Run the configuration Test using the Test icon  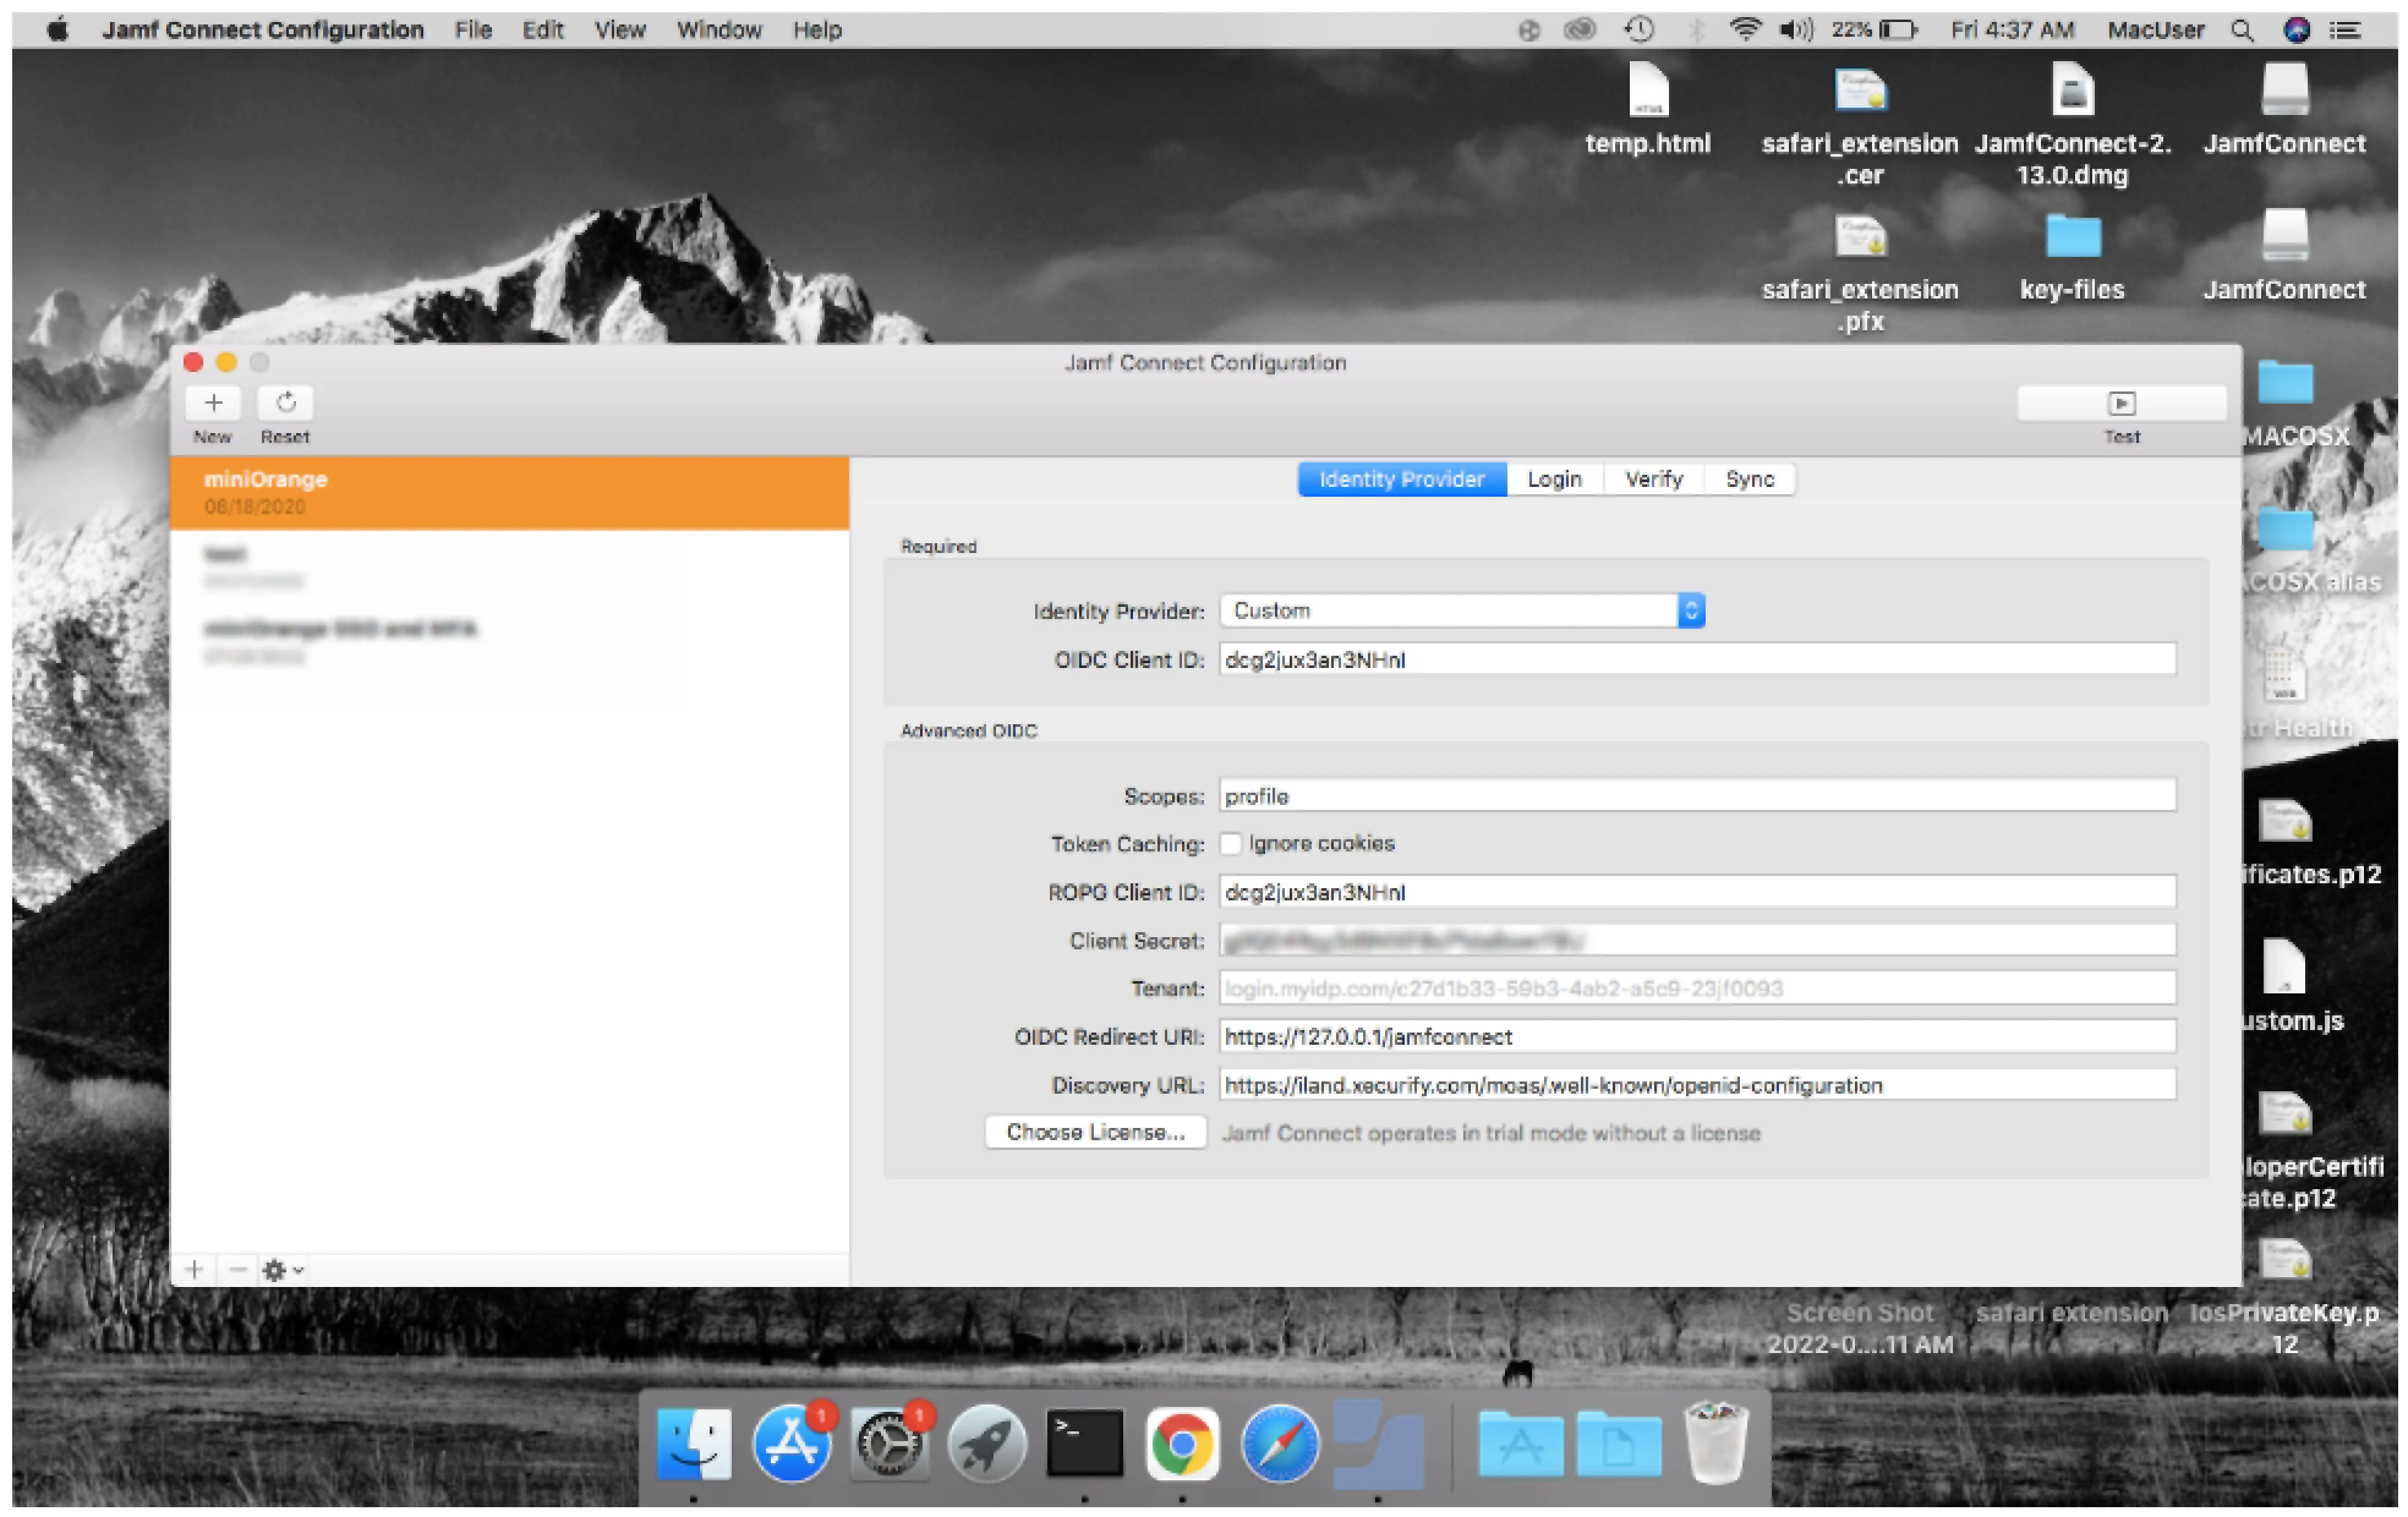point(2122,404)
